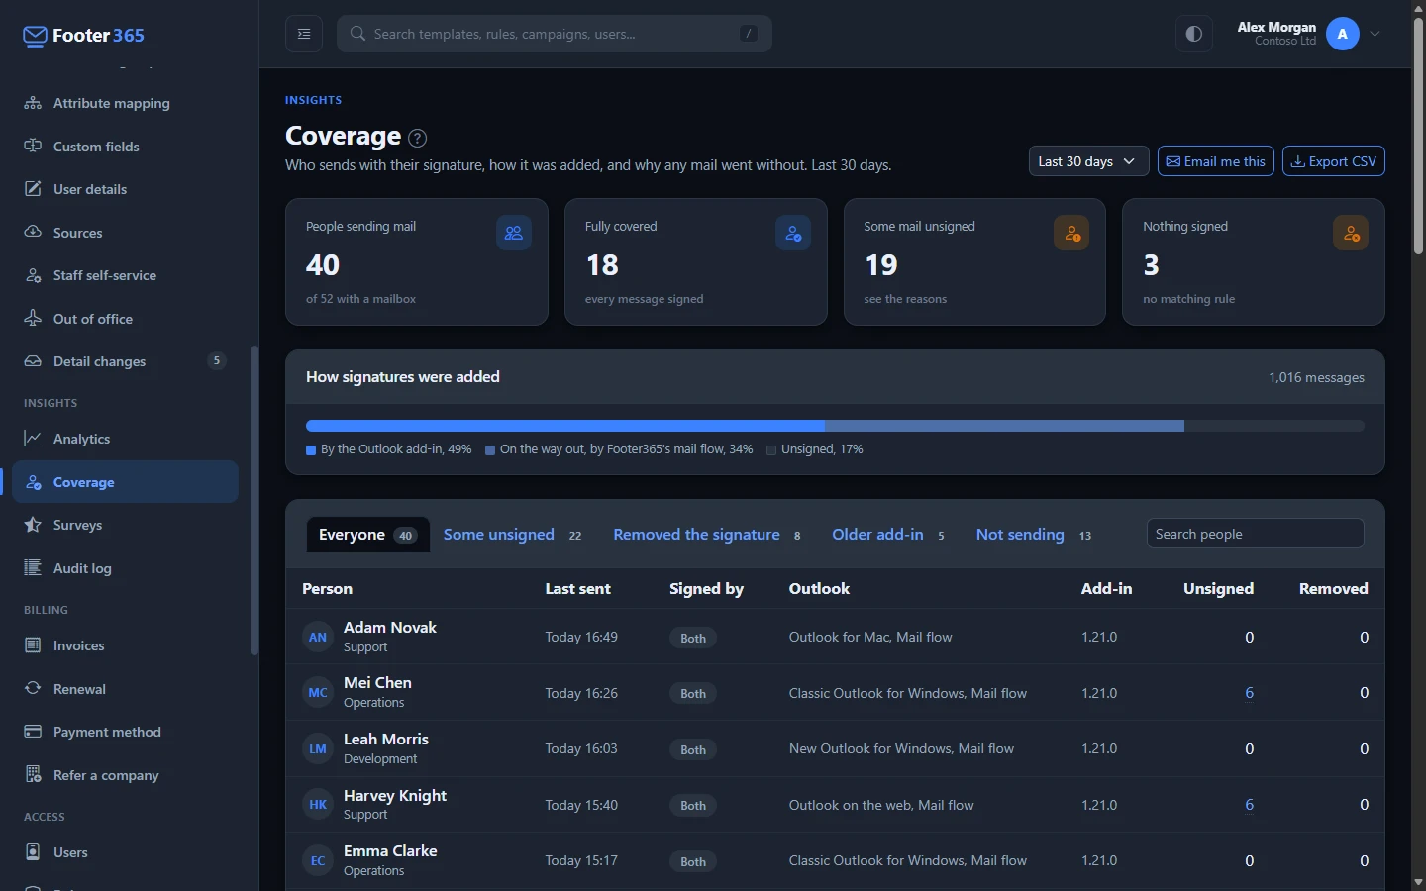Open Attribute mapping in the sidebar
Screen dimensions: 1426x891
pyautogui.click(x=125, y=103)
